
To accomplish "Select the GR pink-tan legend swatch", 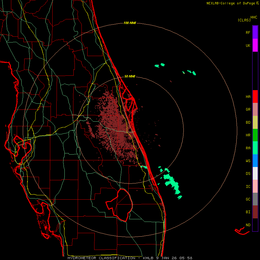I will tap(255, 109).
